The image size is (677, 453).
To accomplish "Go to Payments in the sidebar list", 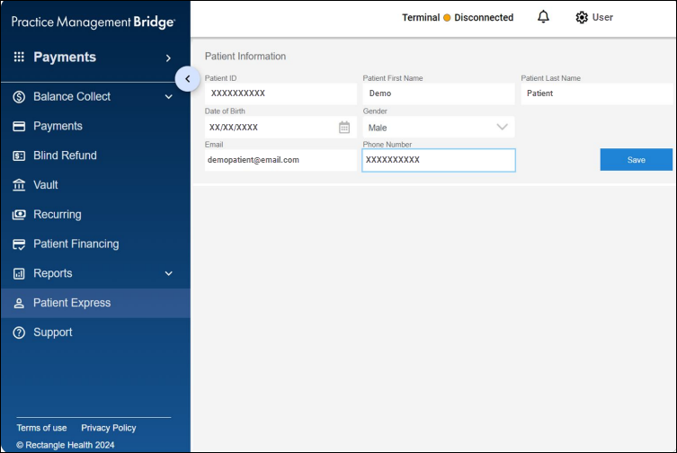I will click(x=58, y=127).
